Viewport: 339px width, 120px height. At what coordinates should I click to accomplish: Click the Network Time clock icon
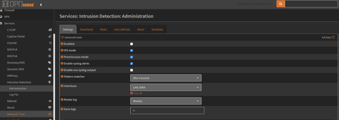pos(50,114)
